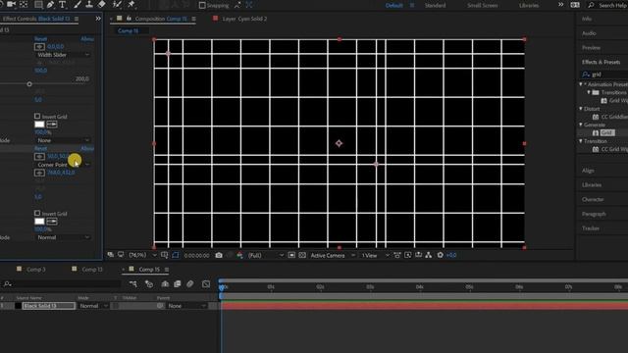Click the first Grid anchor crosshair button
Viewport: 628px width, 353px height.
[x=39, y=47]
